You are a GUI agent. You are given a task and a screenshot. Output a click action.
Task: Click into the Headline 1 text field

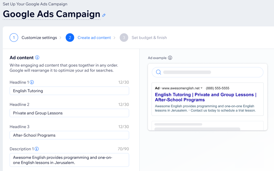point(69,91)
